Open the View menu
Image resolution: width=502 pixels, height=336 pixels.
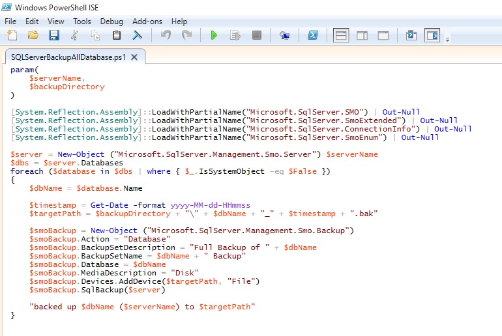(55, 21)
